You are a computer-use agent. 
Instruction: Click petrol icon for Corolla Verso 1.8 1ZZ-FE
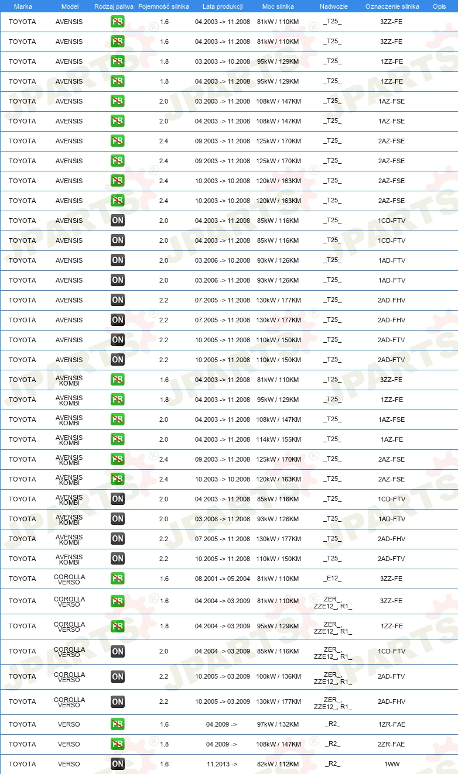pos(118,626)
